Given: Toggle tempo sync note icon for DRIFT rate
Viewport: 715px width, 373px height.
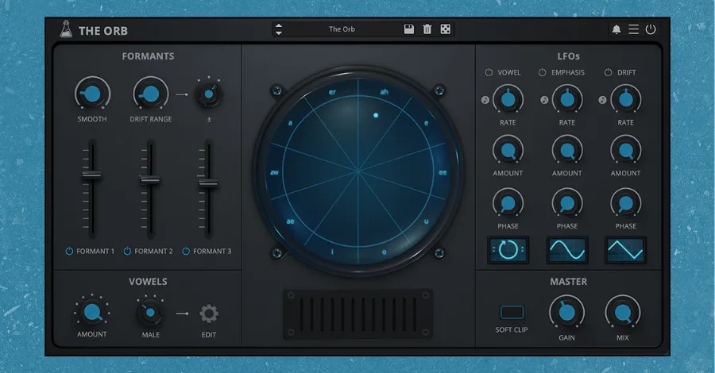Looking at the screenshot, I should [602, 100].
